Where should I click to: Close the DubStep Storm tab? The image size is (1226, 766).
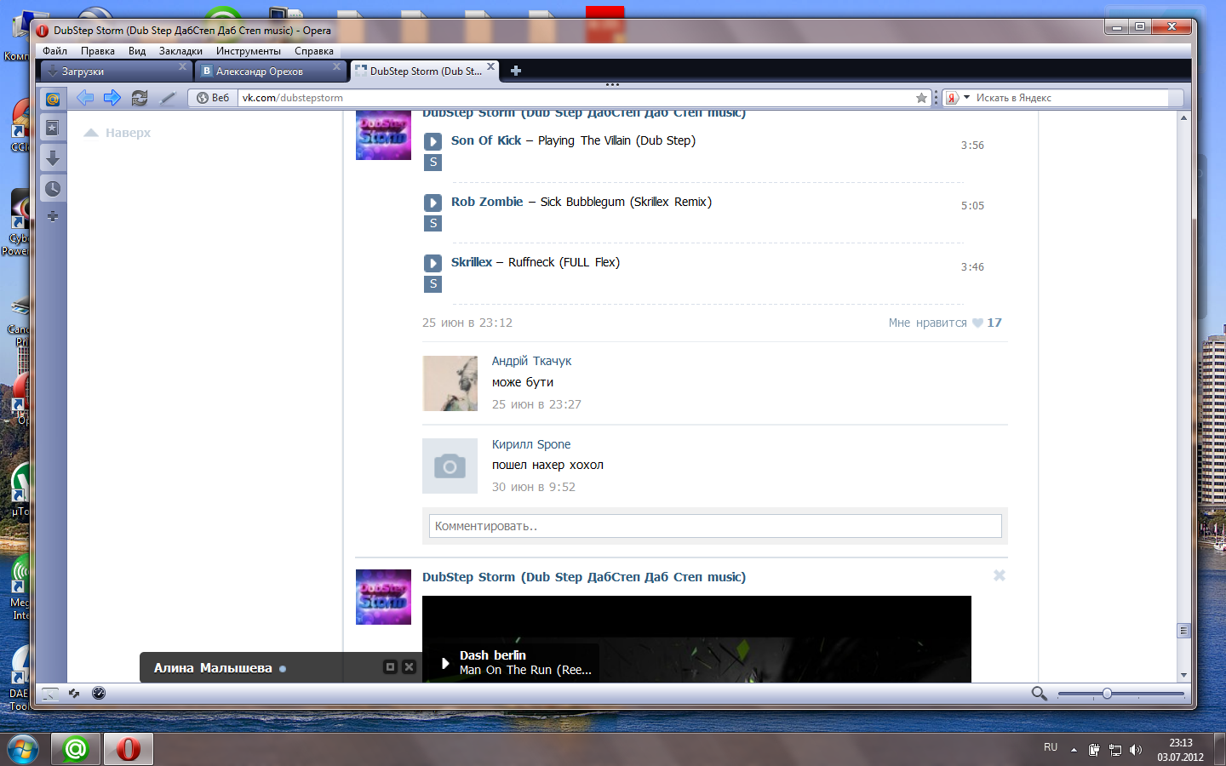490,66
